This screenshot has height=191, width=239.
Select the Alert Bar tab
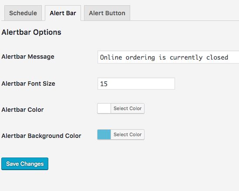point(63,13)
